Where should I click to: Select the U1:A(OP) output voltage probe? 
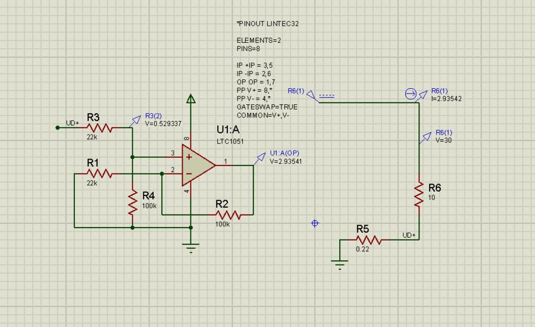coord(261,155)
